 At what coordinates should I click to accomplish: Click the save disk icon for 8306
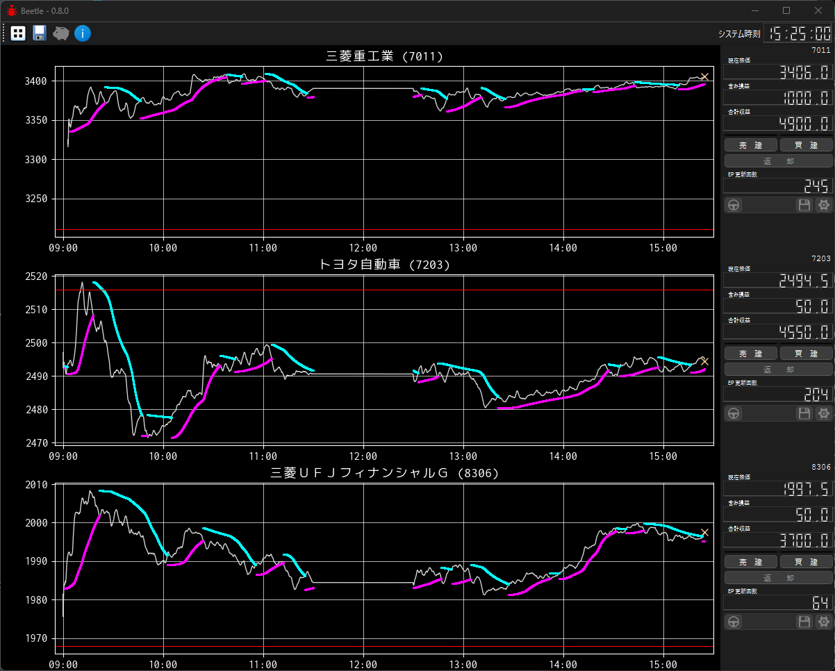804,622
